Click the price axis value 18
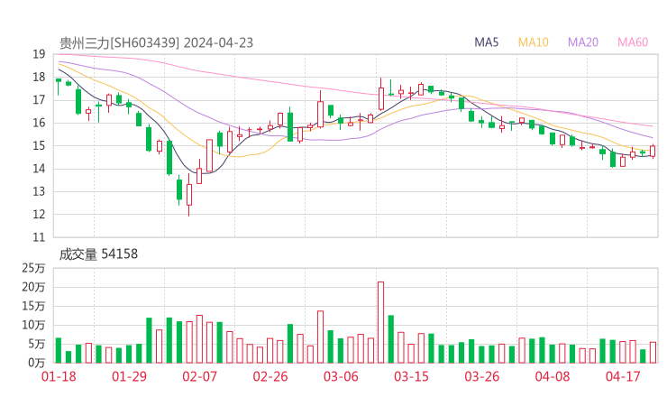This screenshot has height=397, width=667. 39,77
